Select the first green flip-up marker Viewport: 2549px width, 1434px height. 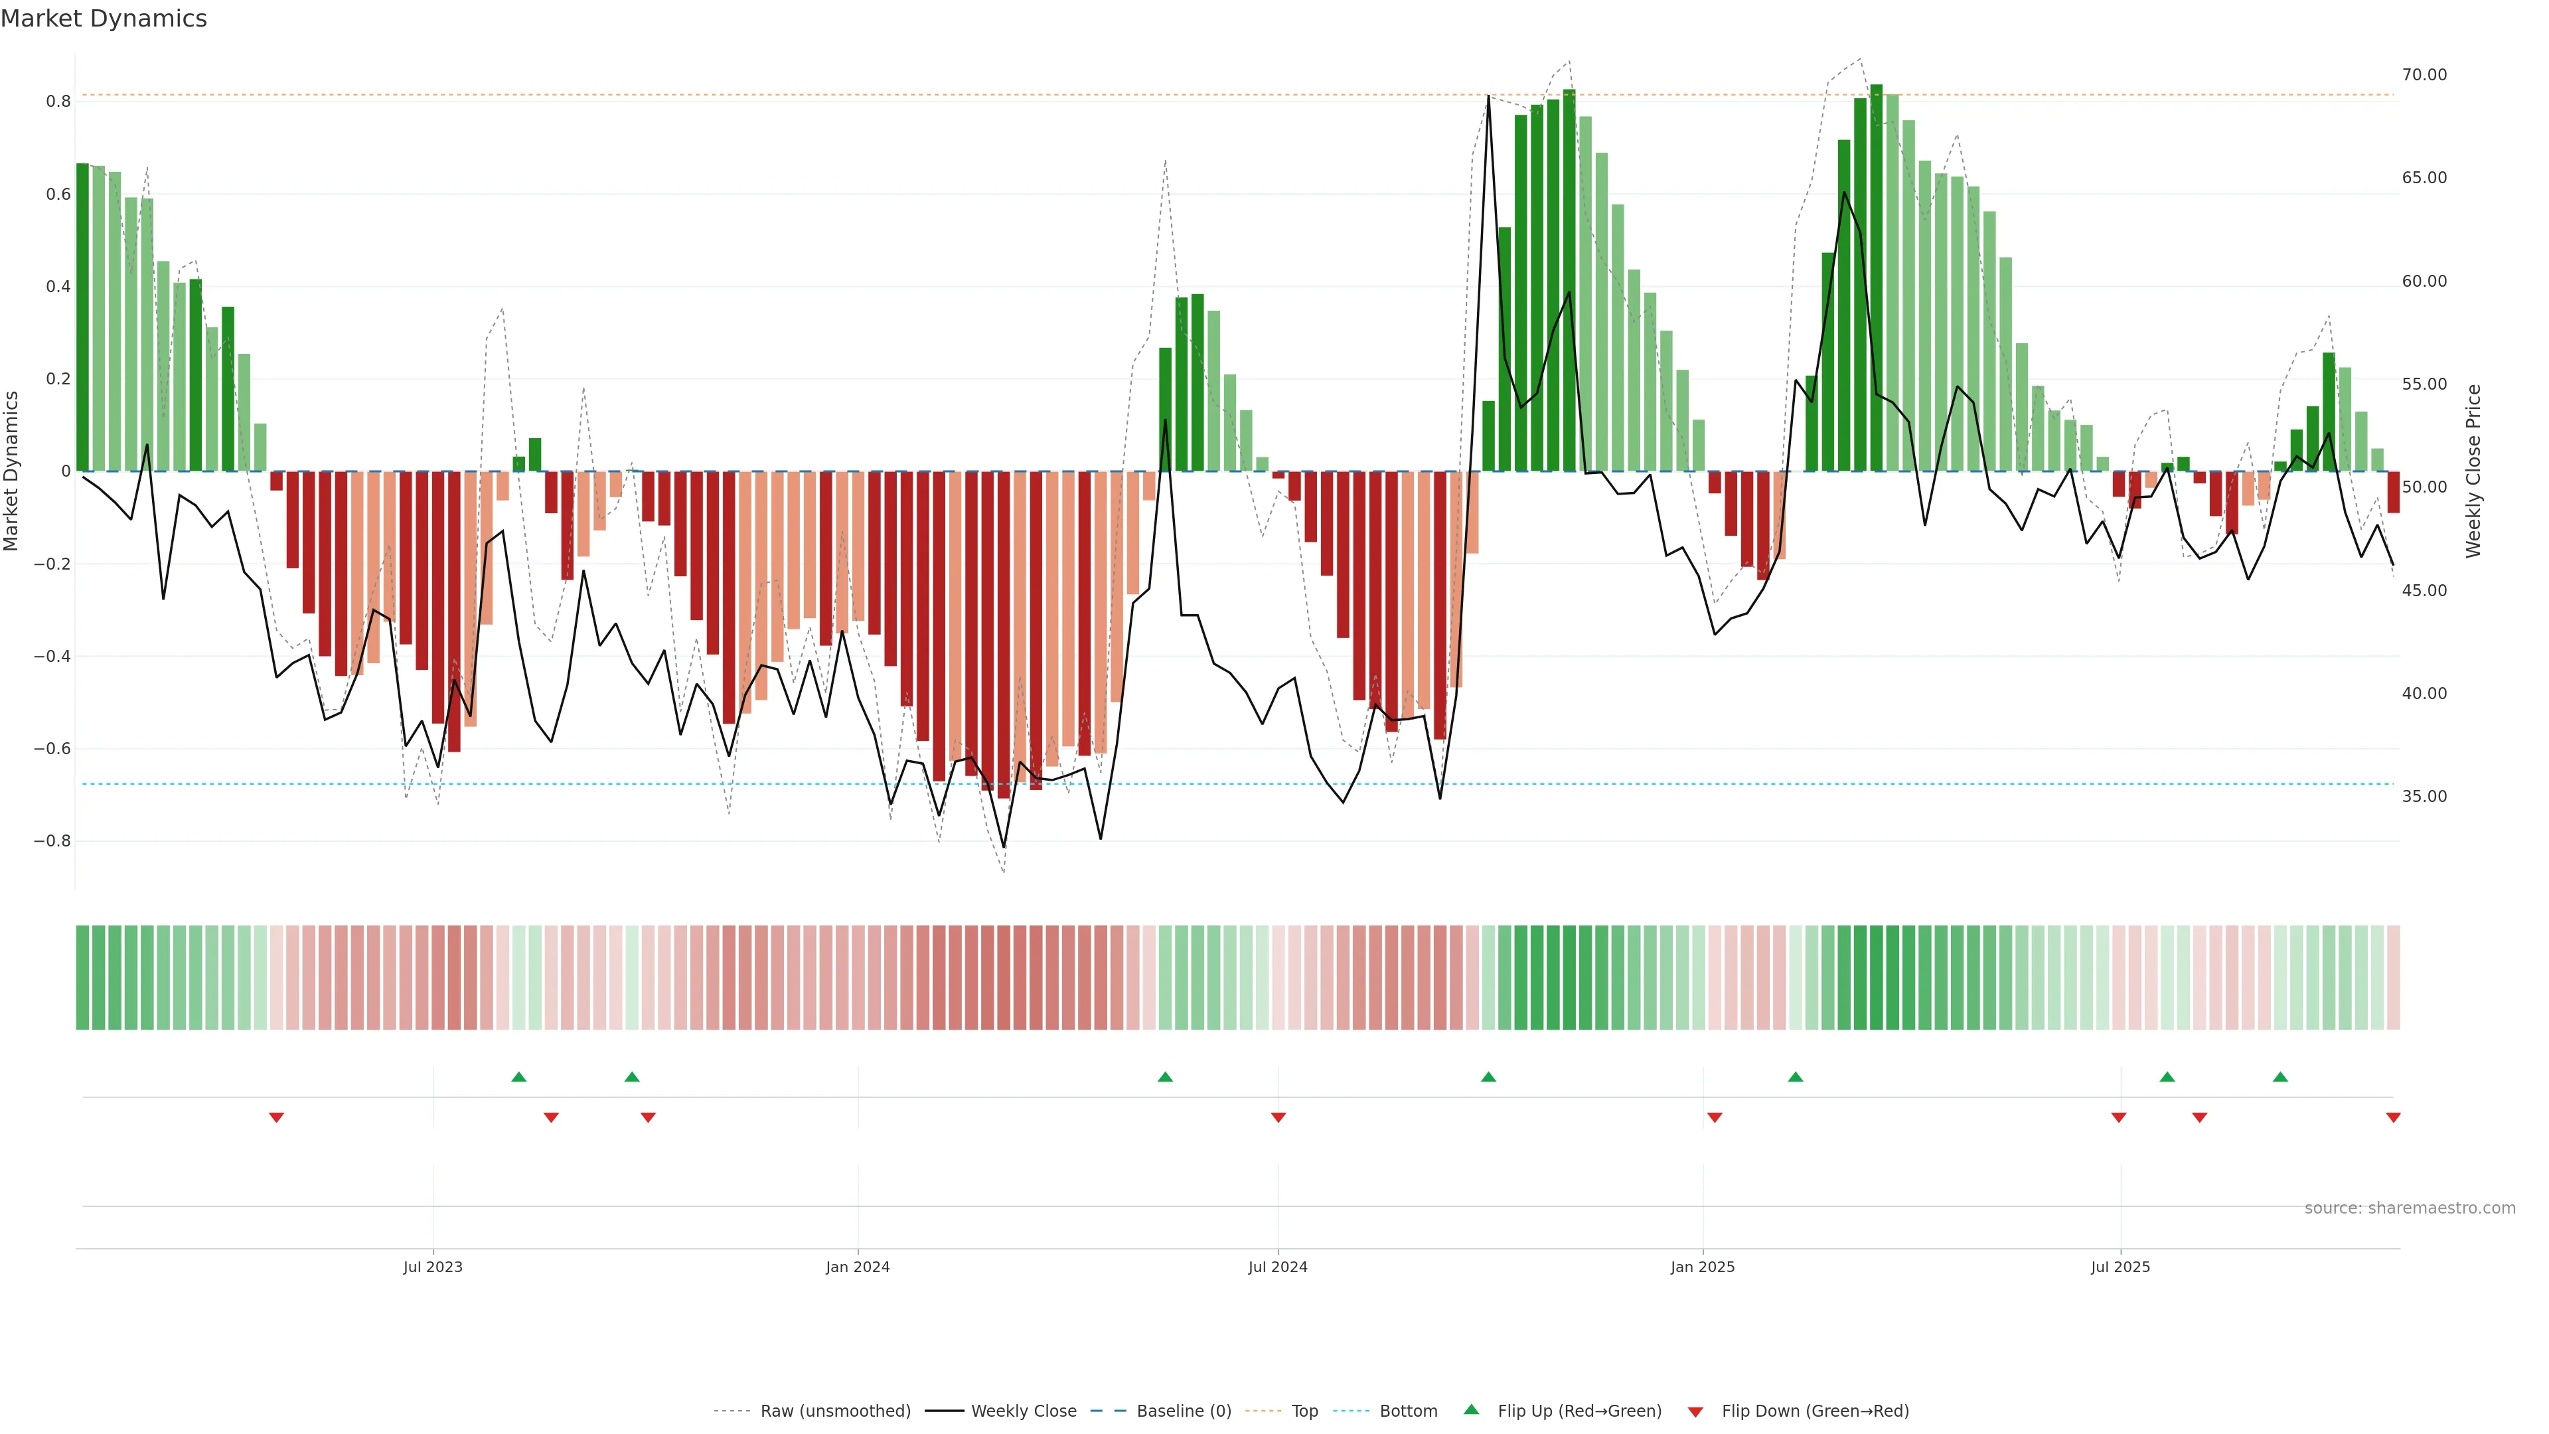518,1077
